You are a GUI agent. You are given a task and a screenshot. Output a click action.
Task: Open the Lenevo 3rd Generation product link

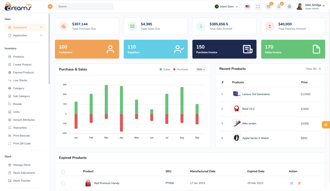tap(256, 94)
